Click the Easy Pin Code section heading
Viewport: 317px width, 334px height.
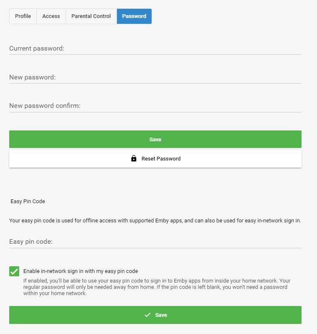coord(28,201)
